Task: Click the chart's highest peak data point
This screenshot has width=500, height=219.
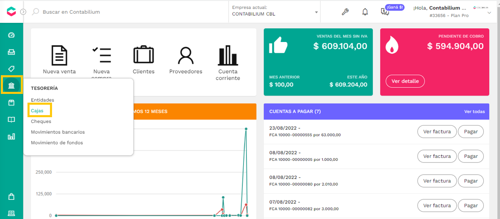Action: [246, 129]
